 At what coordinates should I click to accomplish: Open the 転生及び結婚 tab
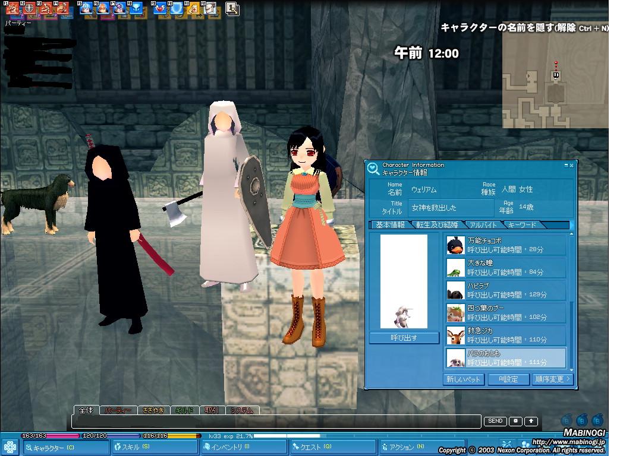tap(436, 225)
